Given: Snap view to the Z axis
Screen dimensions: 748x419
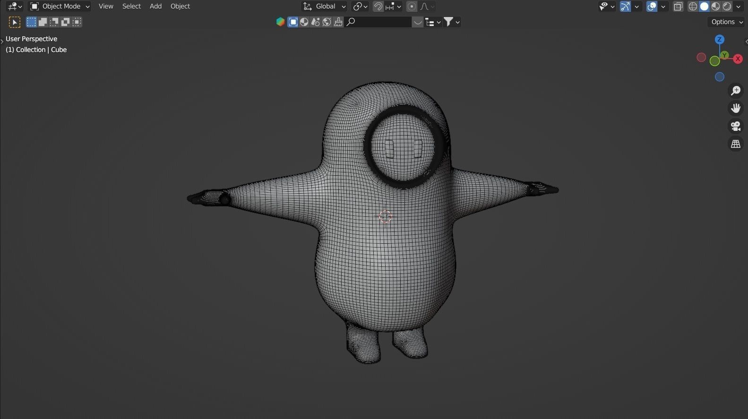Looking at the screenshot, I should click(x=720, y=40).
